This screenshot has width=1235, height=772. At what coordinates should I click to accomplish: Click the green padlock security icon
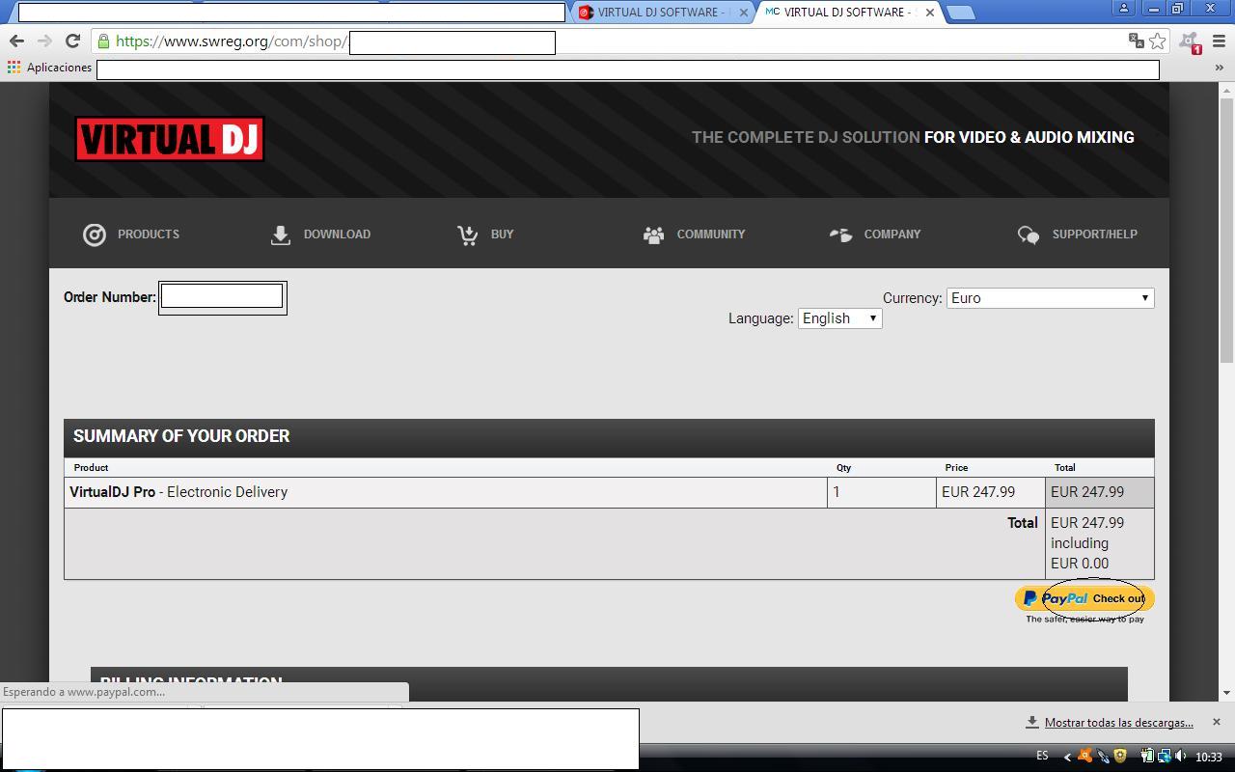(x=103, y=41)
